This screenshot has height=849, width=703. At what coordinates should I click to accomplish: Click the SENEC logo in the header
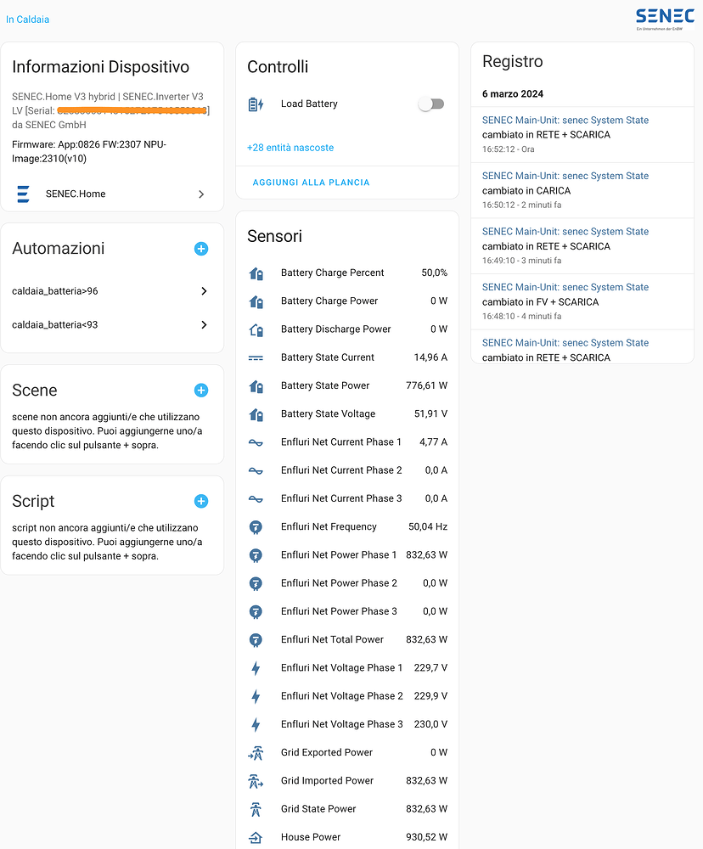[x=665, y=17]
